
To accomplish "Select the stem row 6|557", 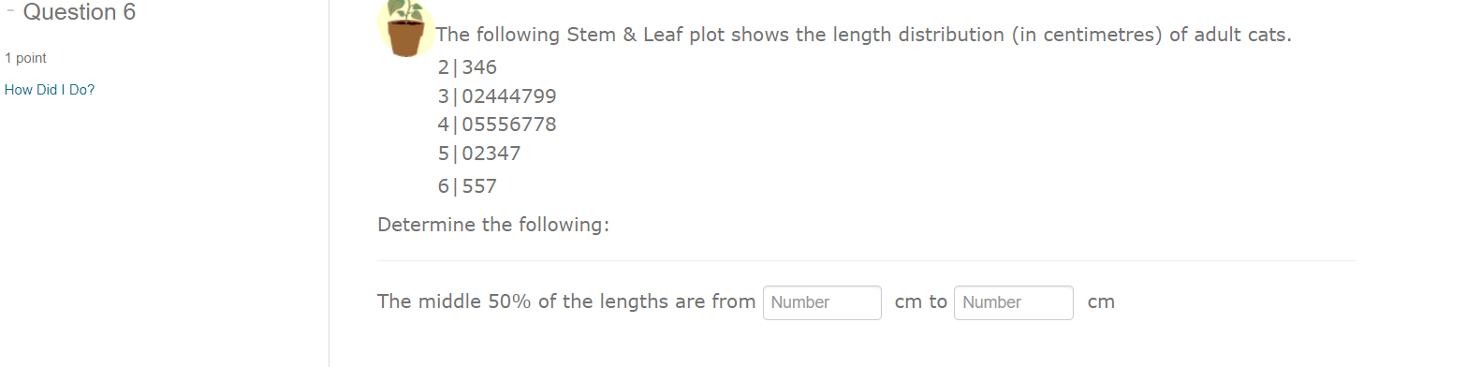I will 467,186.
